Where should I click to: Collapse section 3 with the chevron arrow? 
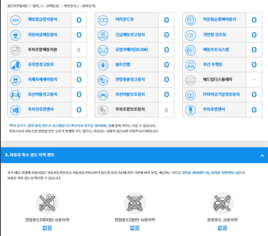[x=262, y=155]
